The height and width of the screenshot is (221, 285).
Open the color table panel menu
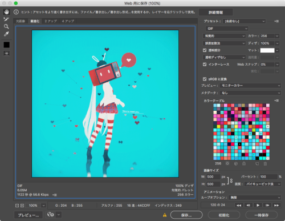tap(276, 101)
